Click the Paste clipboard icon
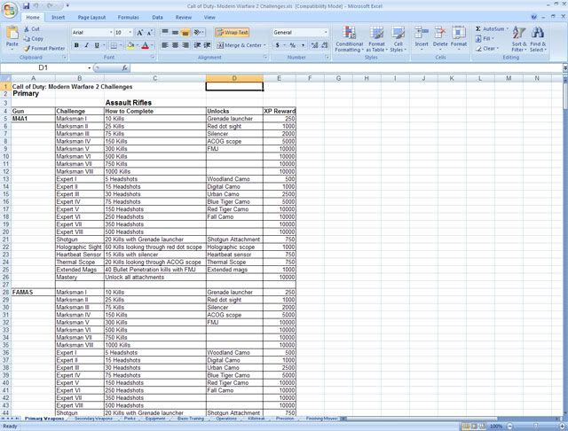Viewport: 568px width, 431px height. click(x=12, y=33)
